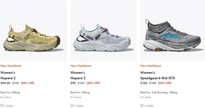This screenshot has height=108, width=205.
Task: Click "6 Colors" under the $95 Hopara 2
Action: coord(76,97)
